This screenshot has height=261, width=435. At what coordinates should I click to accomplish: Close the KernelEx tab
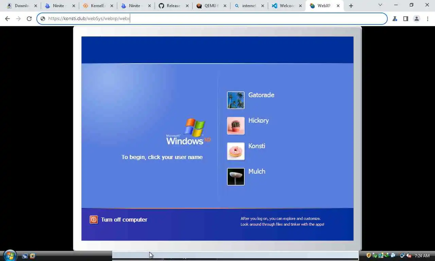(112, 6)
